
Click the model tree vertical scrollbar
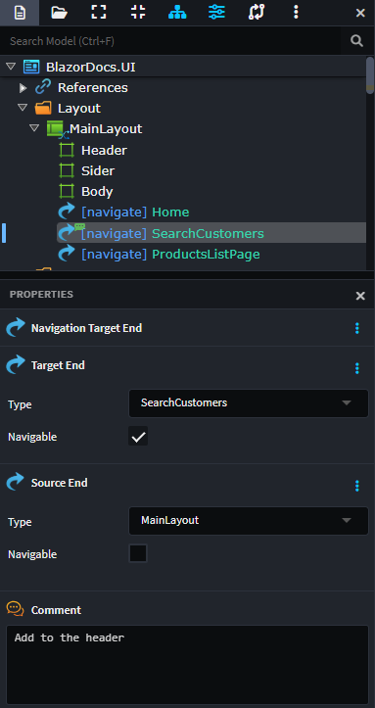(370, 75)
